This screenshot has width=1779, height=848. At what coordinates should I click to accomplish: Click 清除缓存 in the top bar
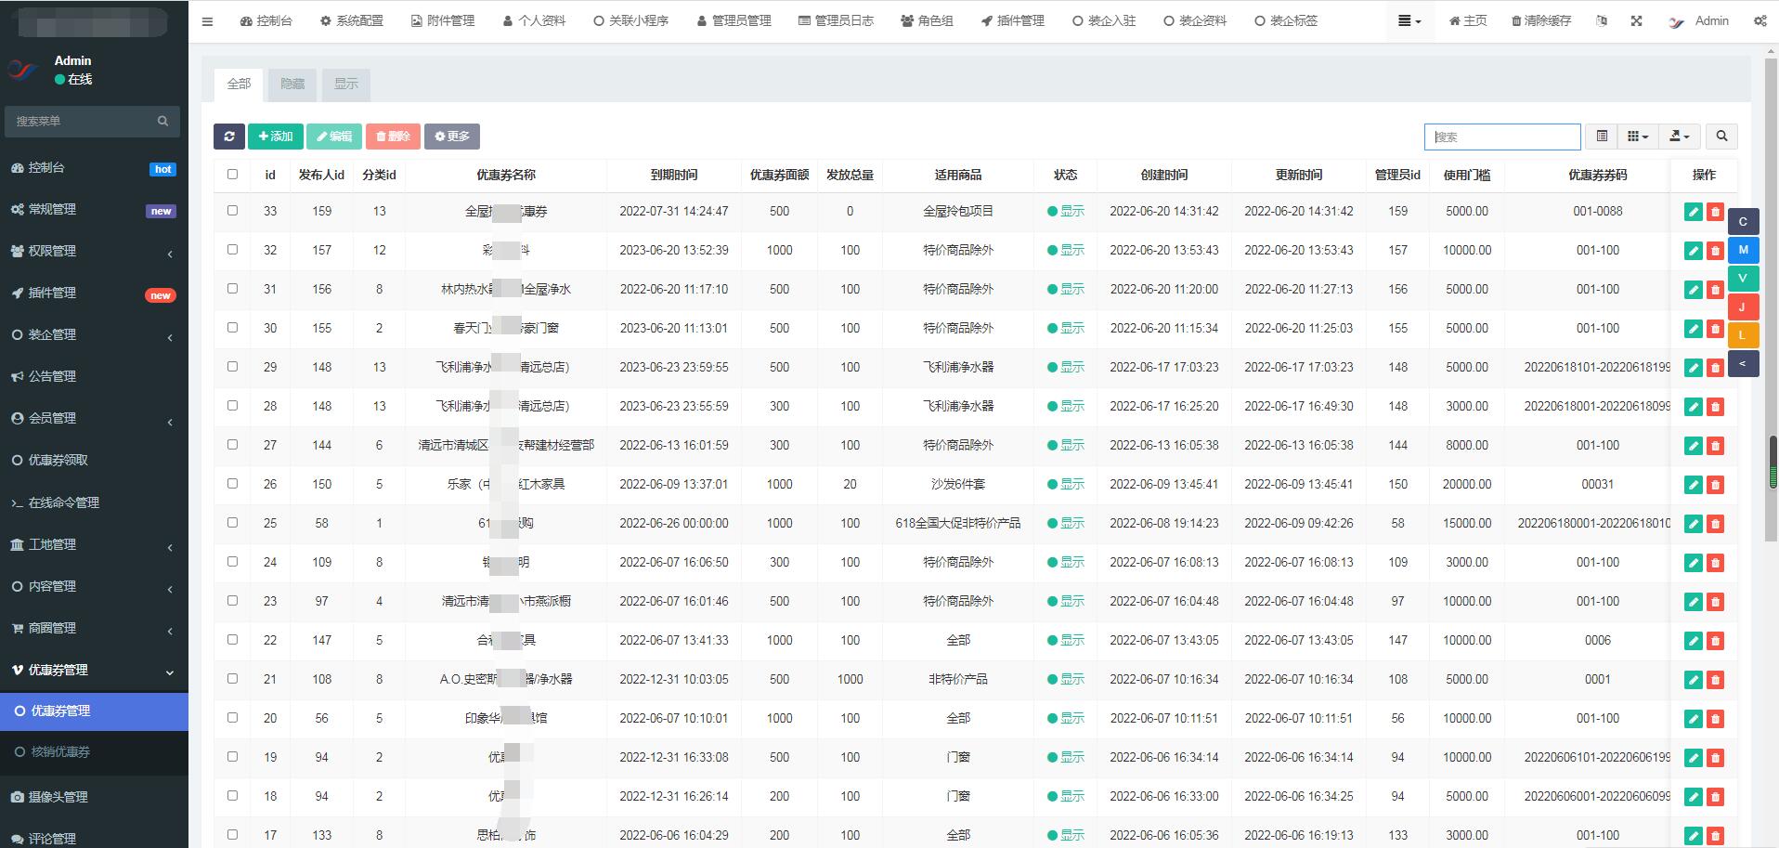(x=1541, y=20)
